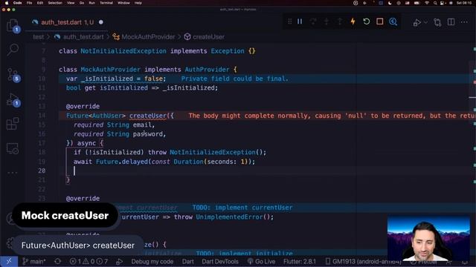Click NotInitializedException on line 18
Image resolution: width=476 pixels, height=267 pixels.
pos(213,152)
